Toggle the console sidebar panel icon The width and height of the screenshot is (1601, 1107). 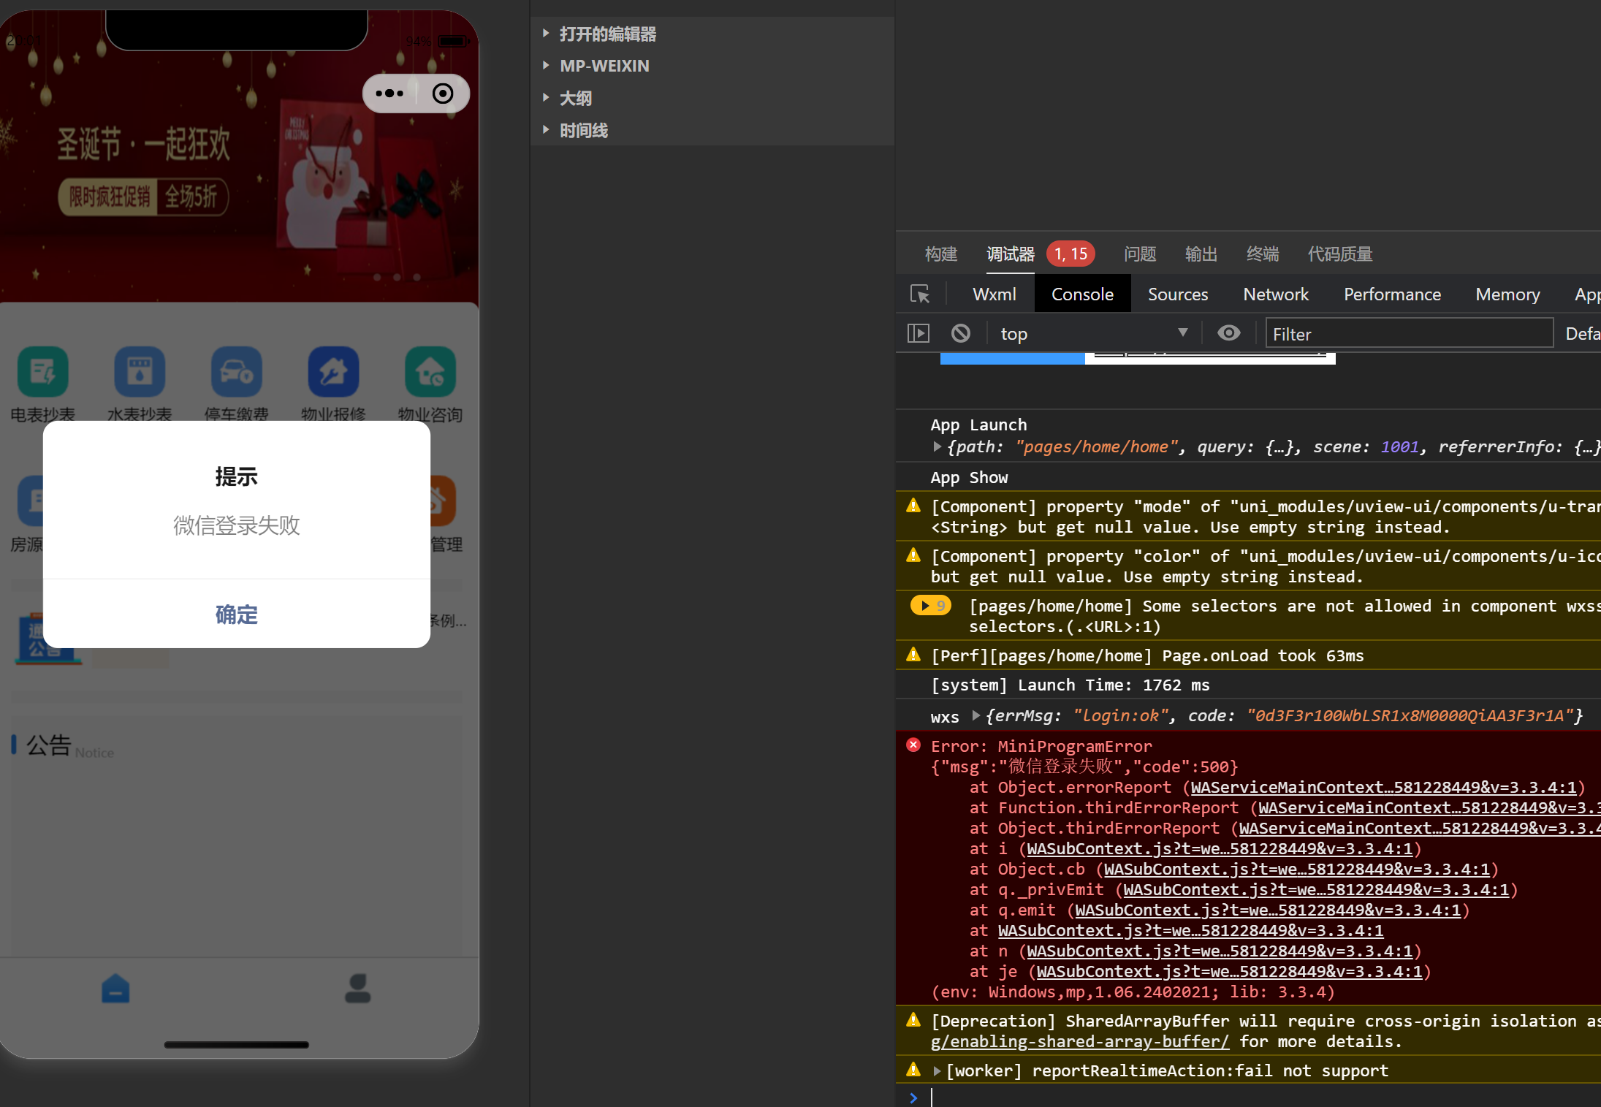coord(918,334)
